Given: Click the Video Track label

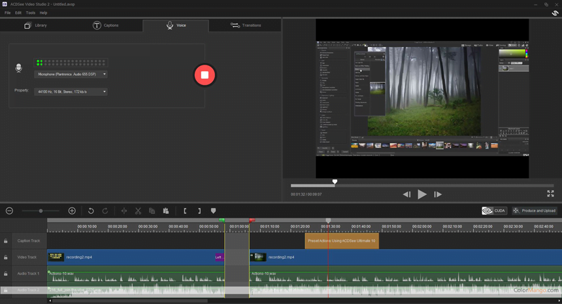Looking at the screenshot, I should pyautogui.click(x=27, y=258).
